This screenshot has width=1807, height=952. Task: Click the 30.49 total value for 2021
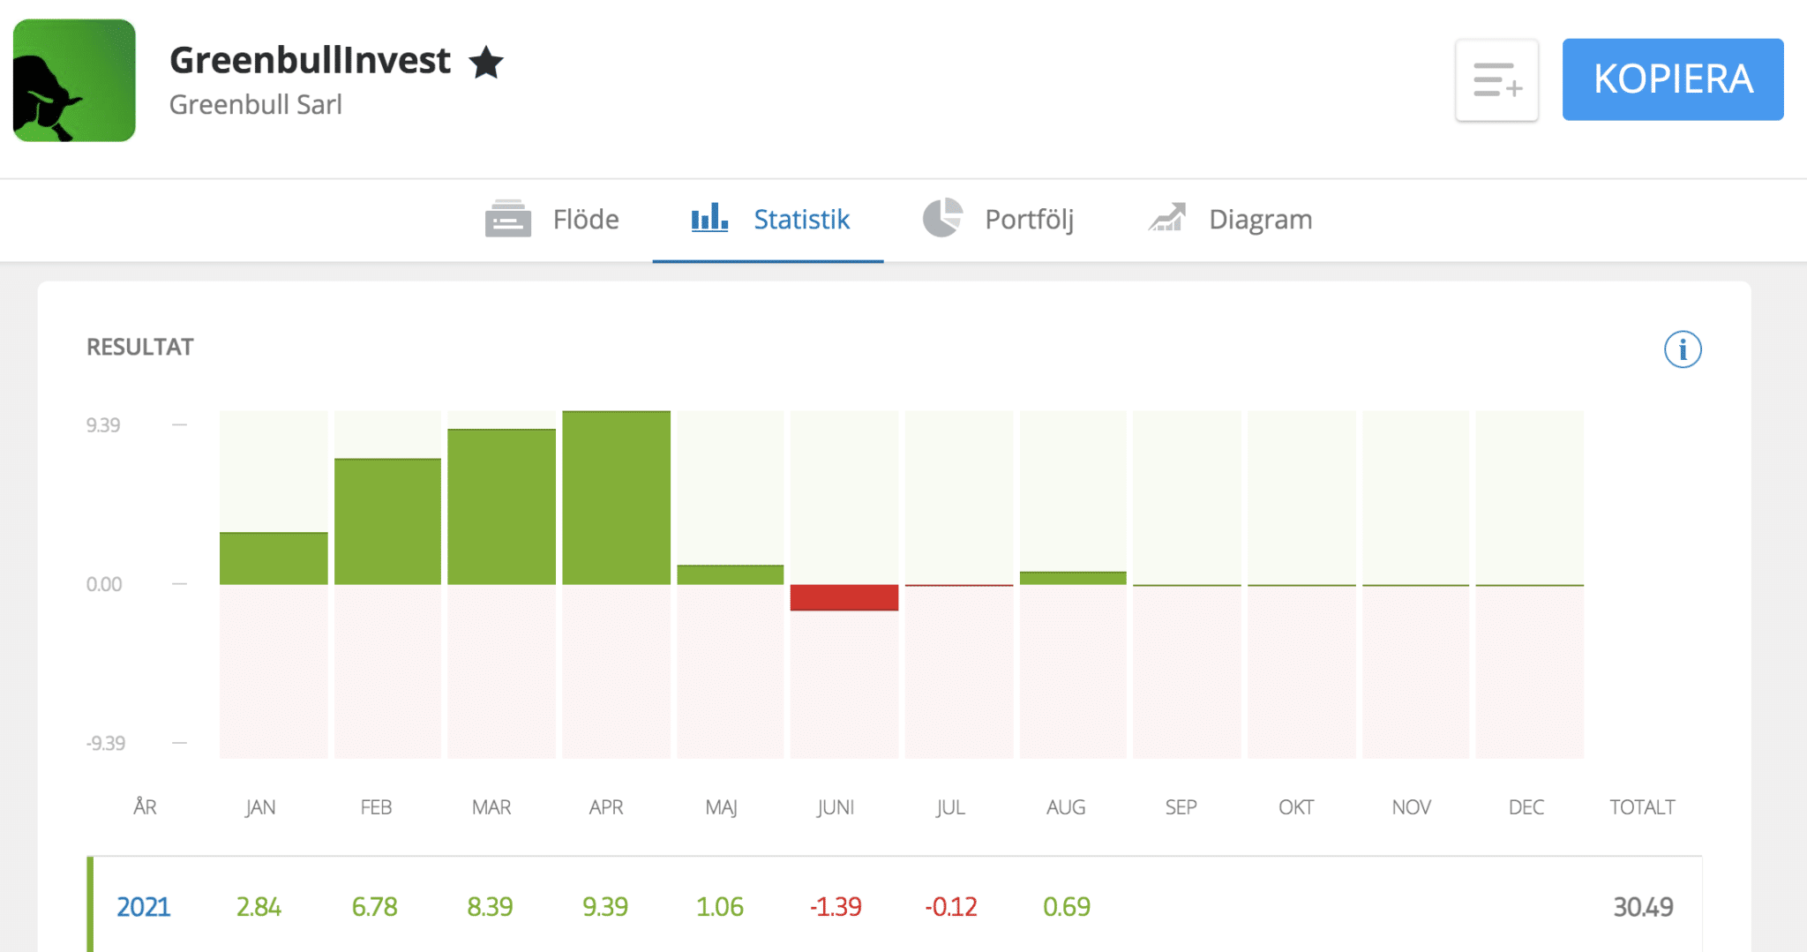click(1642, 906)
